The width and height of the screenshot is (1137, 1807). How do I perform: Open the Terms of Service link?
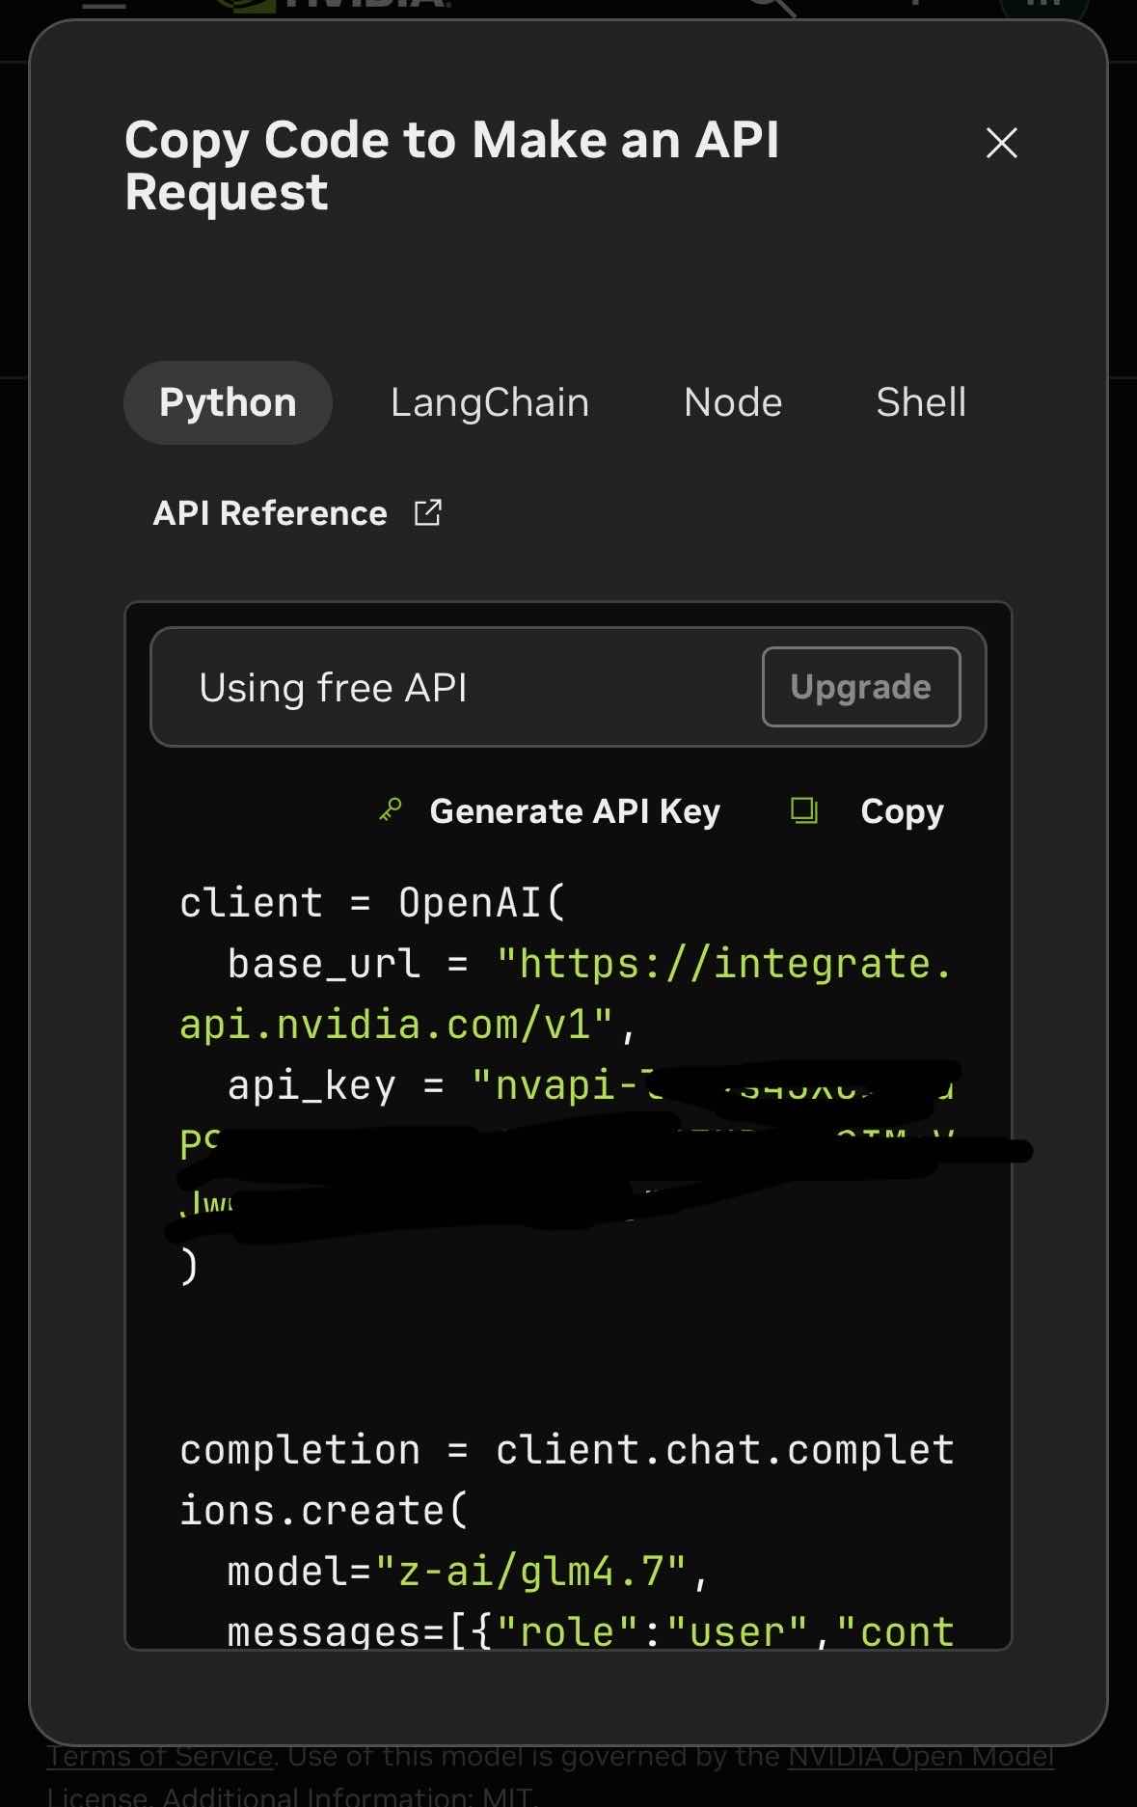tap(160, 1757)
